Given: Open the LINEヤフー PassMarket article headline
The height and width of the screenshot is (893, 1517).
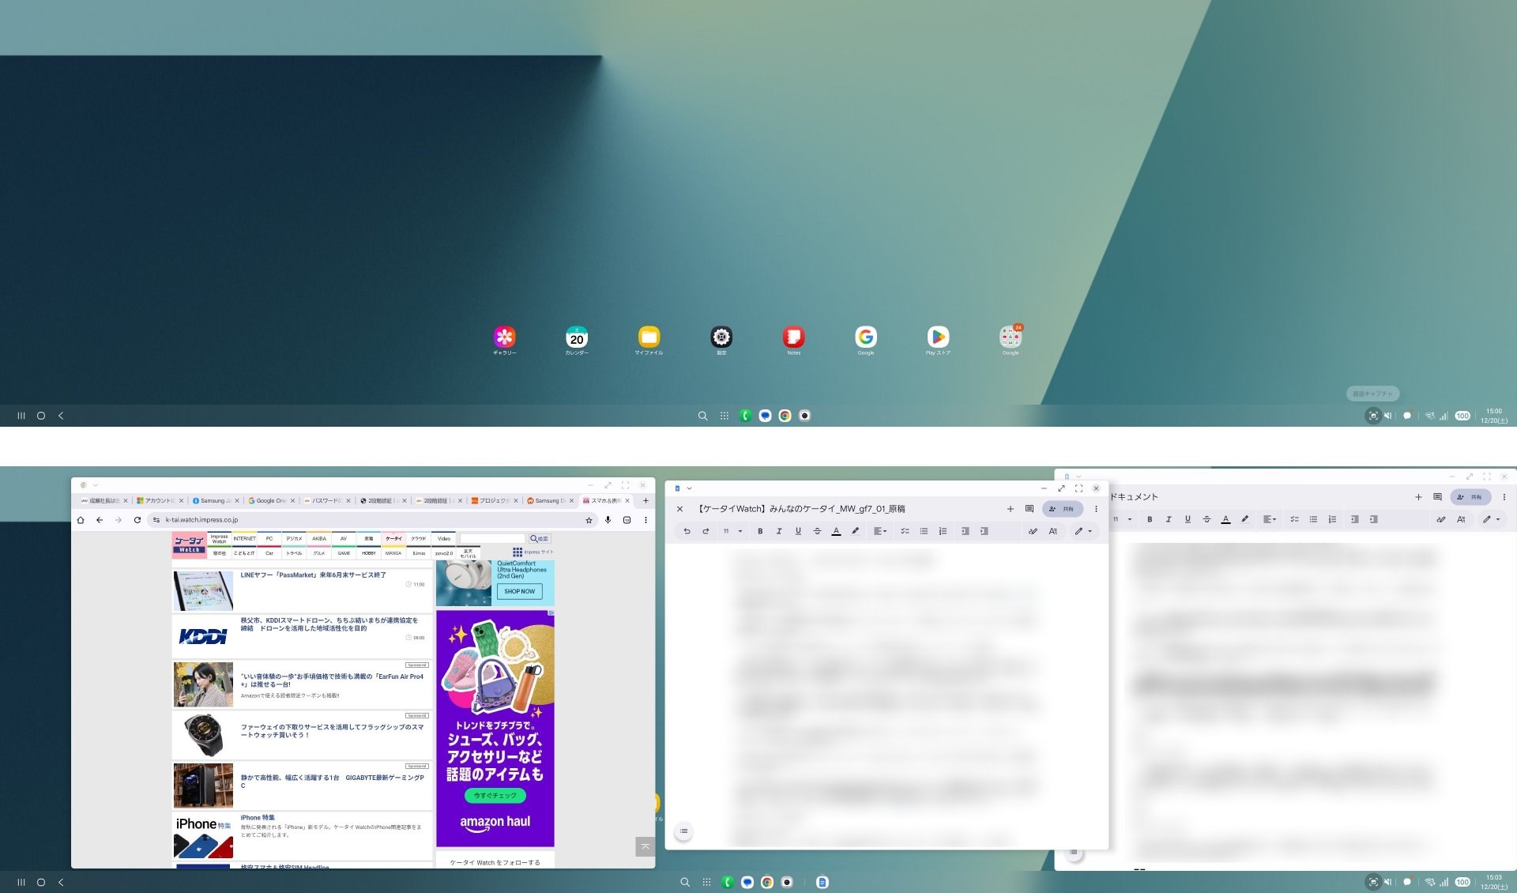Looking at the screenshot, I should coord(313,575).
